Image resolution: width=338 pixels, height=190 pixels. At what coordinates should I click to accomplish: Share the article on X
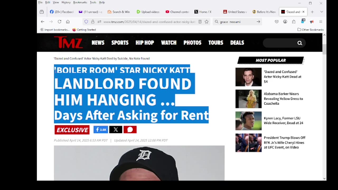116,130
